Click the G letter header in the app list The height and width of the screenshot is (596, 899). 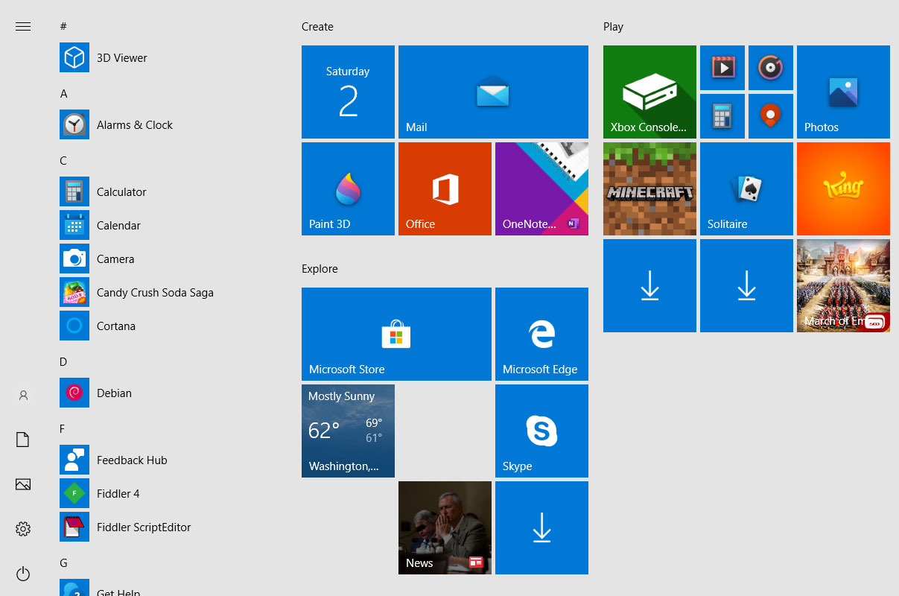63,562
